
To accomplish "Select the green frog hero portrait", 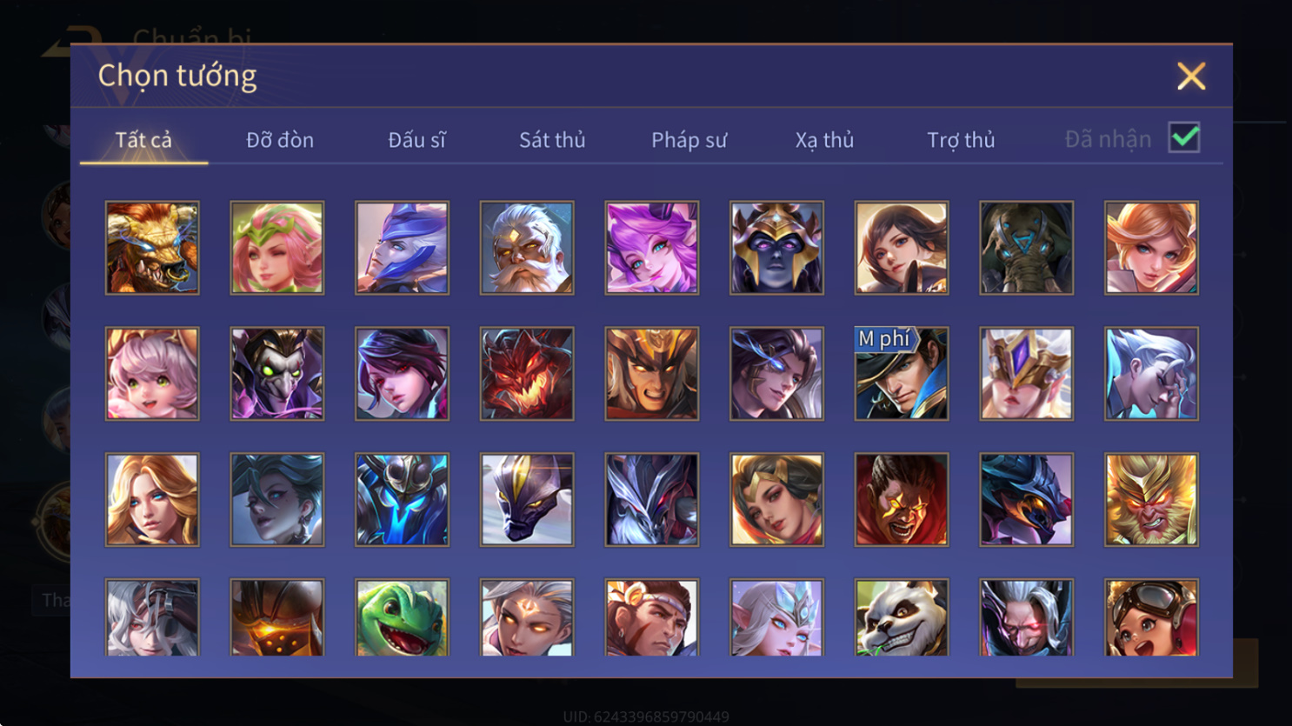I will [402, 617].
